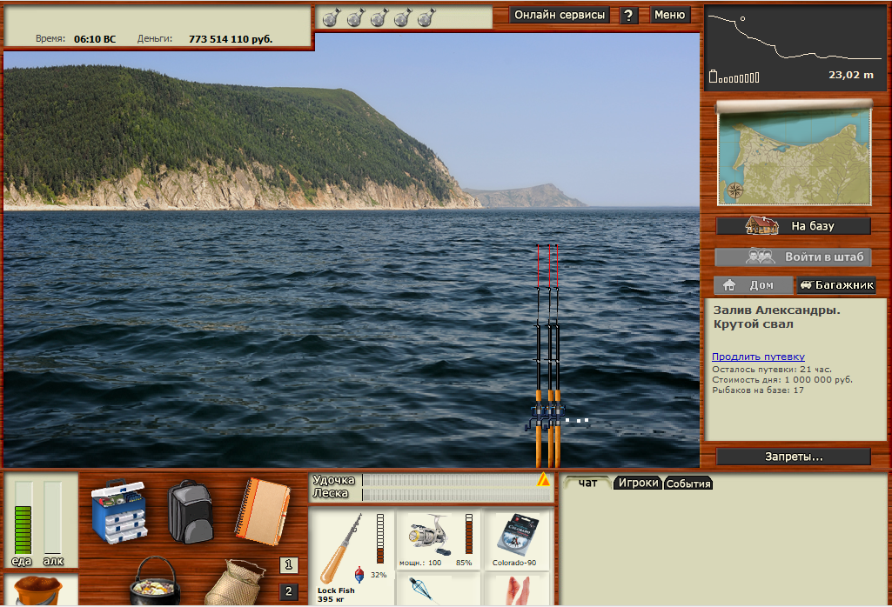This screenshot has width=892, height=607.
Task: Select the fish fillet bait slot
Action: click(x=515, y=590)
